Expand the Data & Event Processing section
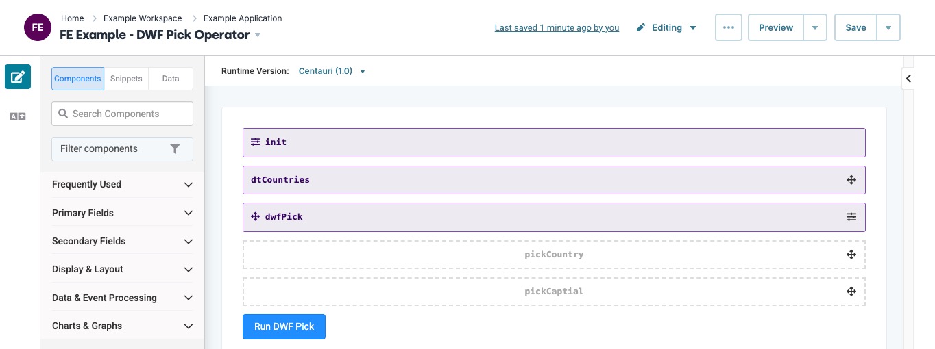Viewport: 935px width, 349px height. pos(123,298)
